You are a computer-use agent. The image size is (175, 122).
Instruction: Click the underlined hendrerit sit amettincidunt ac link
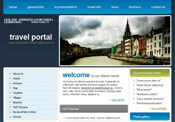click(x=97, y=88)
